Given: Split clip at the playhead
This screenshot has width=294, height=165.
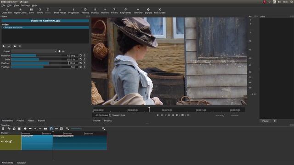Looking at the screenshot, I should point(45,129).
